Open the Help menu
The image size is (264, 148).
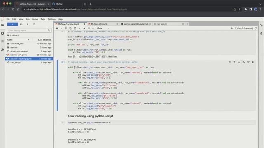pos(60,19)
